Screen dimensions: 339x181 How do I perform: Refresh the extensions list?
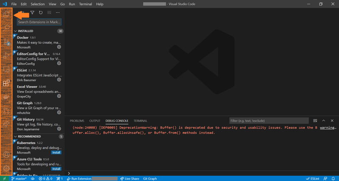(41, 13)
